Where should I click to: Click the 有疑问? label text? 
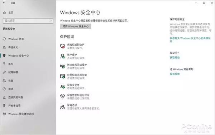click(x=174, y=53)
